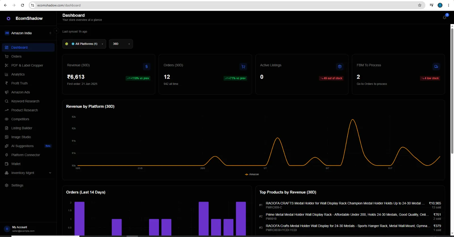Viewport: 454px width, 237px height.
Task: Open Profit Truth page in sidebar
Action: pos(28,83)
